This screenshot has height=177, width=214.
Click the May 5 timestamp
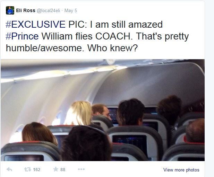point(71,10)
